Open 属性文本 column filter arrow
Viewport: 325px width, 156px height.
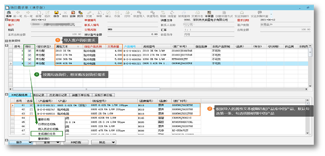(78, 46)
